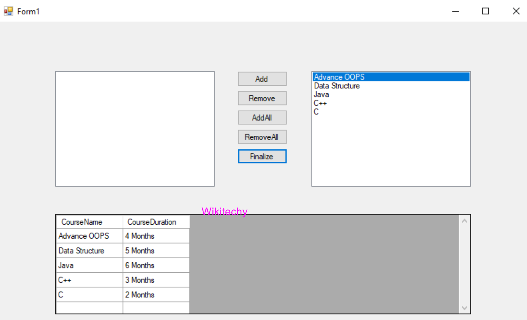Screen dimensions: 527x320
Task: Click the Add button
Action: (x=262, y=79)
